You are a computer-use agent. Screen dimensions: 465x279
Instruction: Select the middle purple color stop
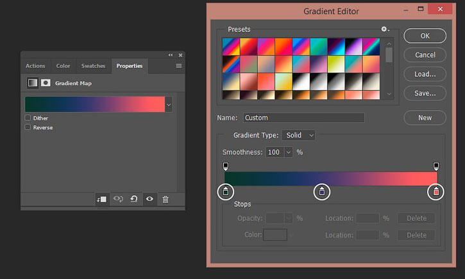point(322,191)
